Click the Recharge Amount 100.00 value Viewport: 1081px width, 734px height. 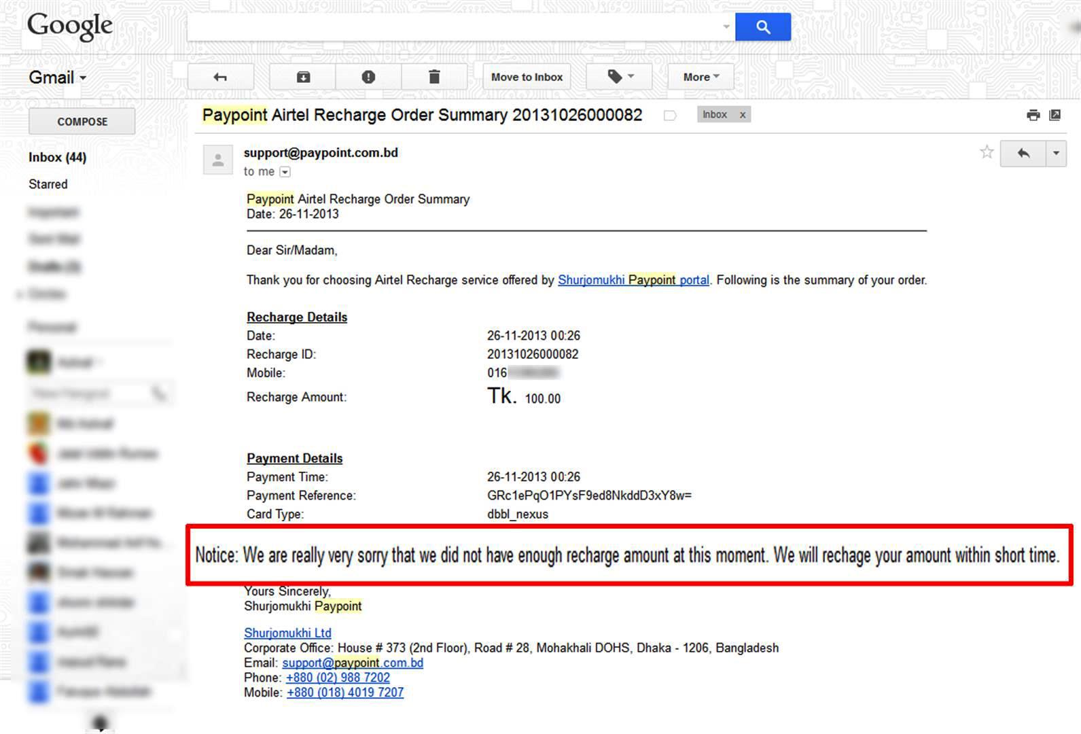[x=542, y=399]
